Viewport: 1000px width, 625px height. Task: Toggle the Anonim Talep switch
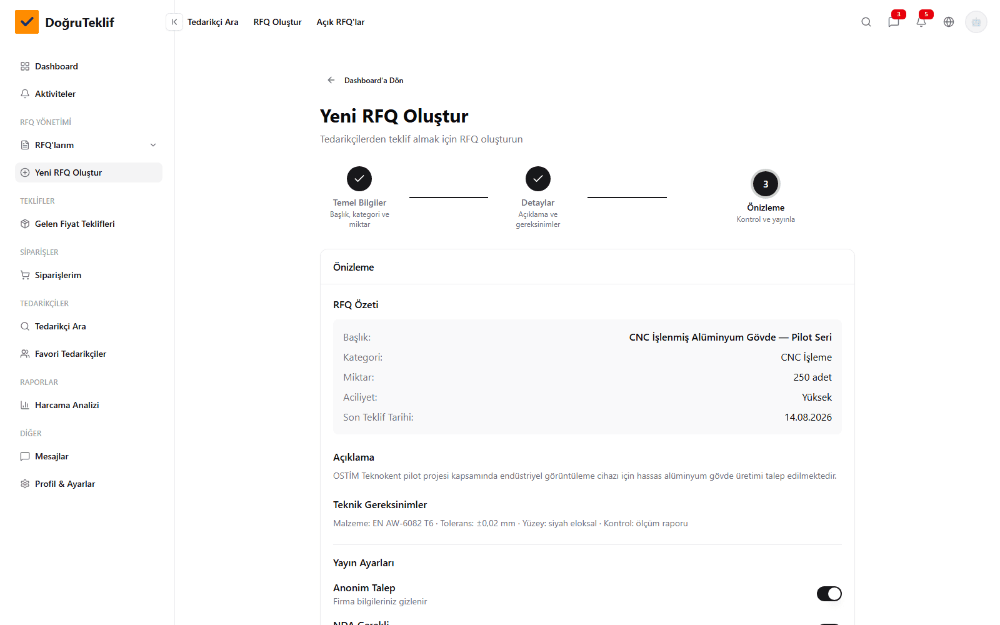[x=829, y=594]
